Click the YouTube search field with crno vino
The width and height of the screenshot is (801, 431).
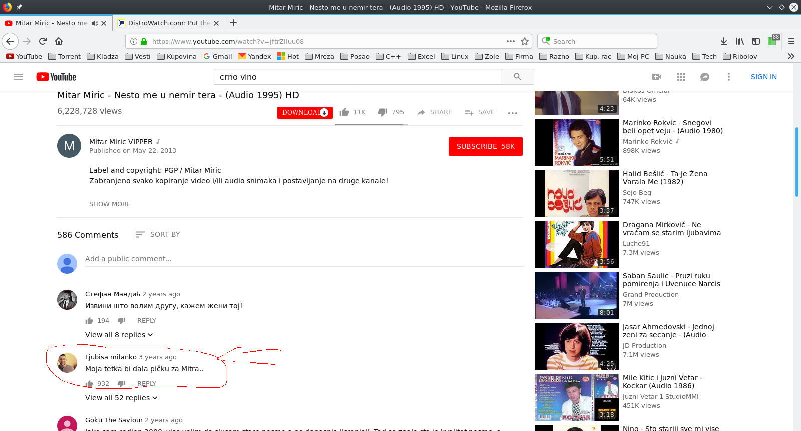coord(358,77)
